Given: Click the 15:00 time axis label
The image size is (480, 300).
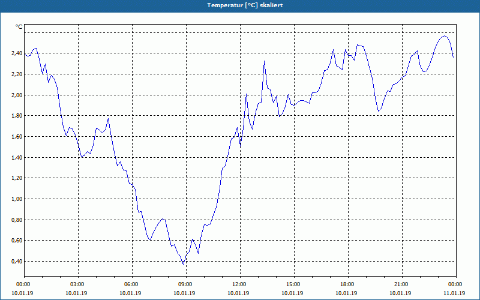Looking at the screenshot, I should (294, 284).
